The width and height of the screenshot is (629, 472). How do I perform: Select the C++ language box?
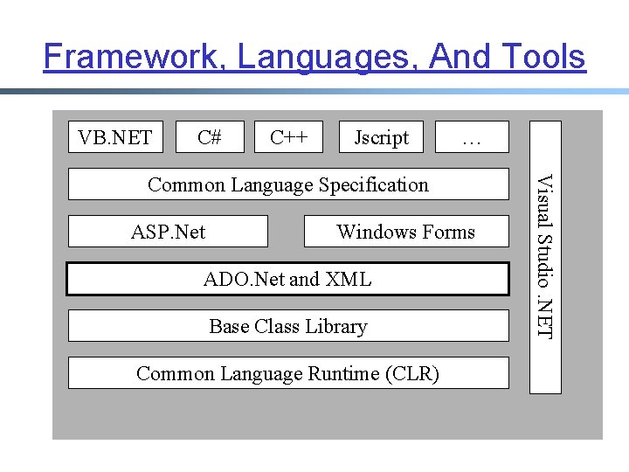(x=288, y=137)
